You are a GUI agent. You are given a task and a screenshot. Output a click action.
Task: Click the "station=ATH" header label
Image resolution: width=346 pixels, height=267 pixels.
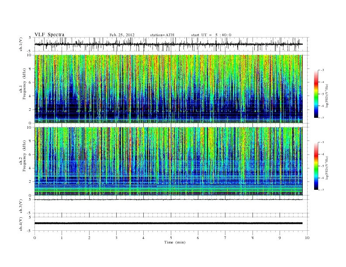pyautogui.click(x=162, y=35)
